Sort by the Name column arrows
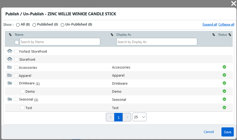This screenshot has height=140, width=237. pos(10,35)
